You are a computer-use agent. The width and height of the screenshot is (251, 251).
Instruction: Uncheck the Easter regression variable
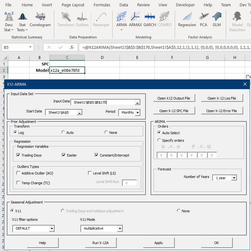64,155
